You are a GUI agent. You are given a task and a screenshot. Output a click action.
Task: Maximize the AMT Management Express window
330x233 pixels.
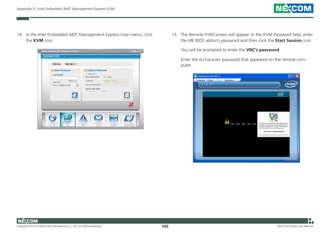(138, 51)
